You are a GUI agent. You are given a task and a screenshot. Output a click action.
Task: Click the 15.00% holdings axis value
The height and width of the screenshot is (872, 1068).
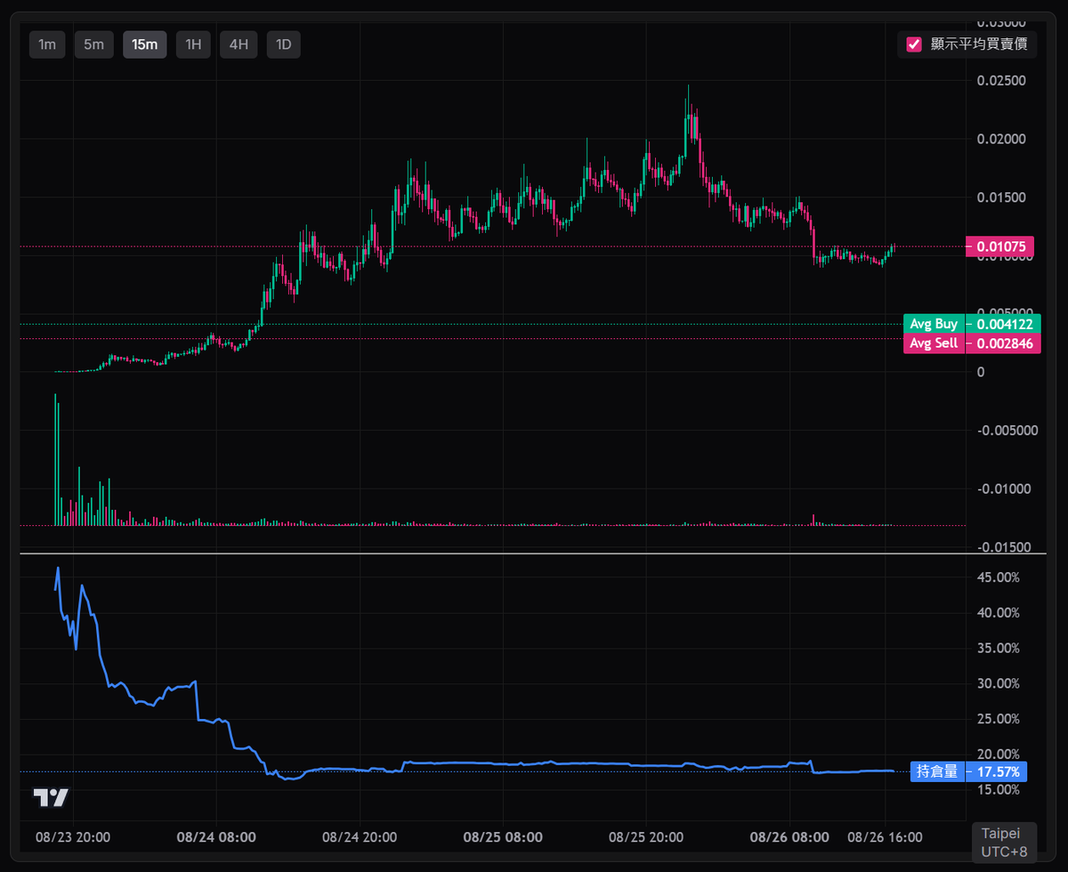[999, 790]
